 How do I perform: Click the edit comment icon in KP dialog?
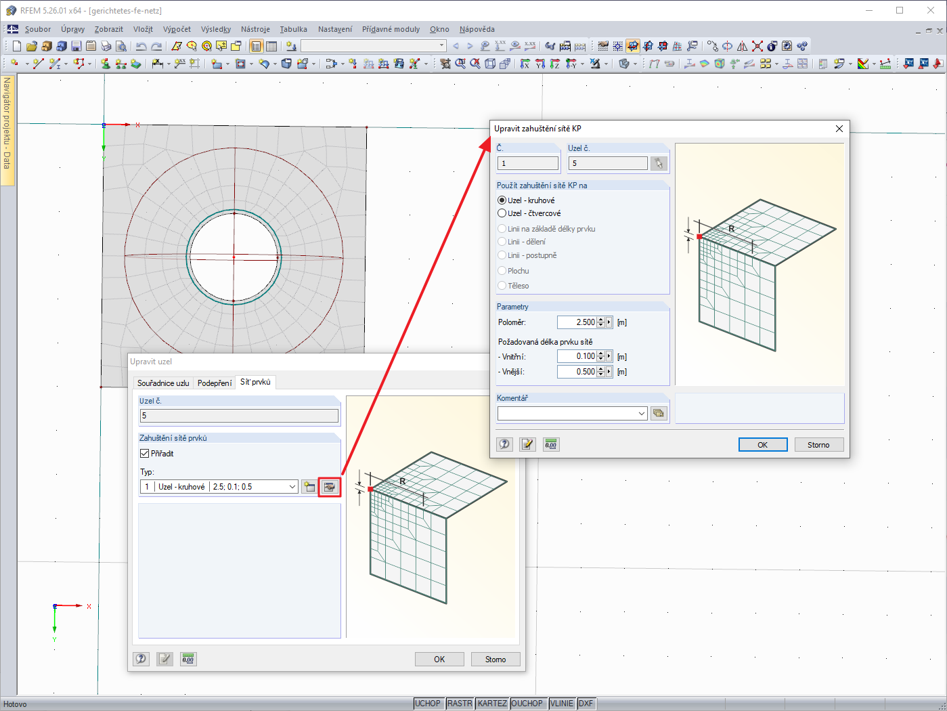click(x=527, y=444)
